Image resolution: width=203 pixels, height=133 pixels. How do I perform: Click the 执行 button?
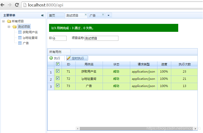click(55, 58)
